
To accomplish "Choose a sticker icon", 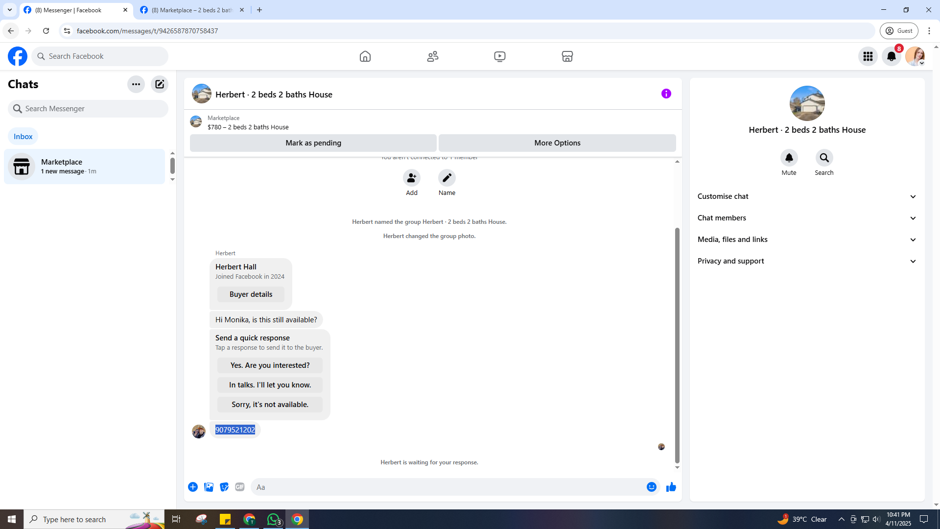I will pos(224,487).
